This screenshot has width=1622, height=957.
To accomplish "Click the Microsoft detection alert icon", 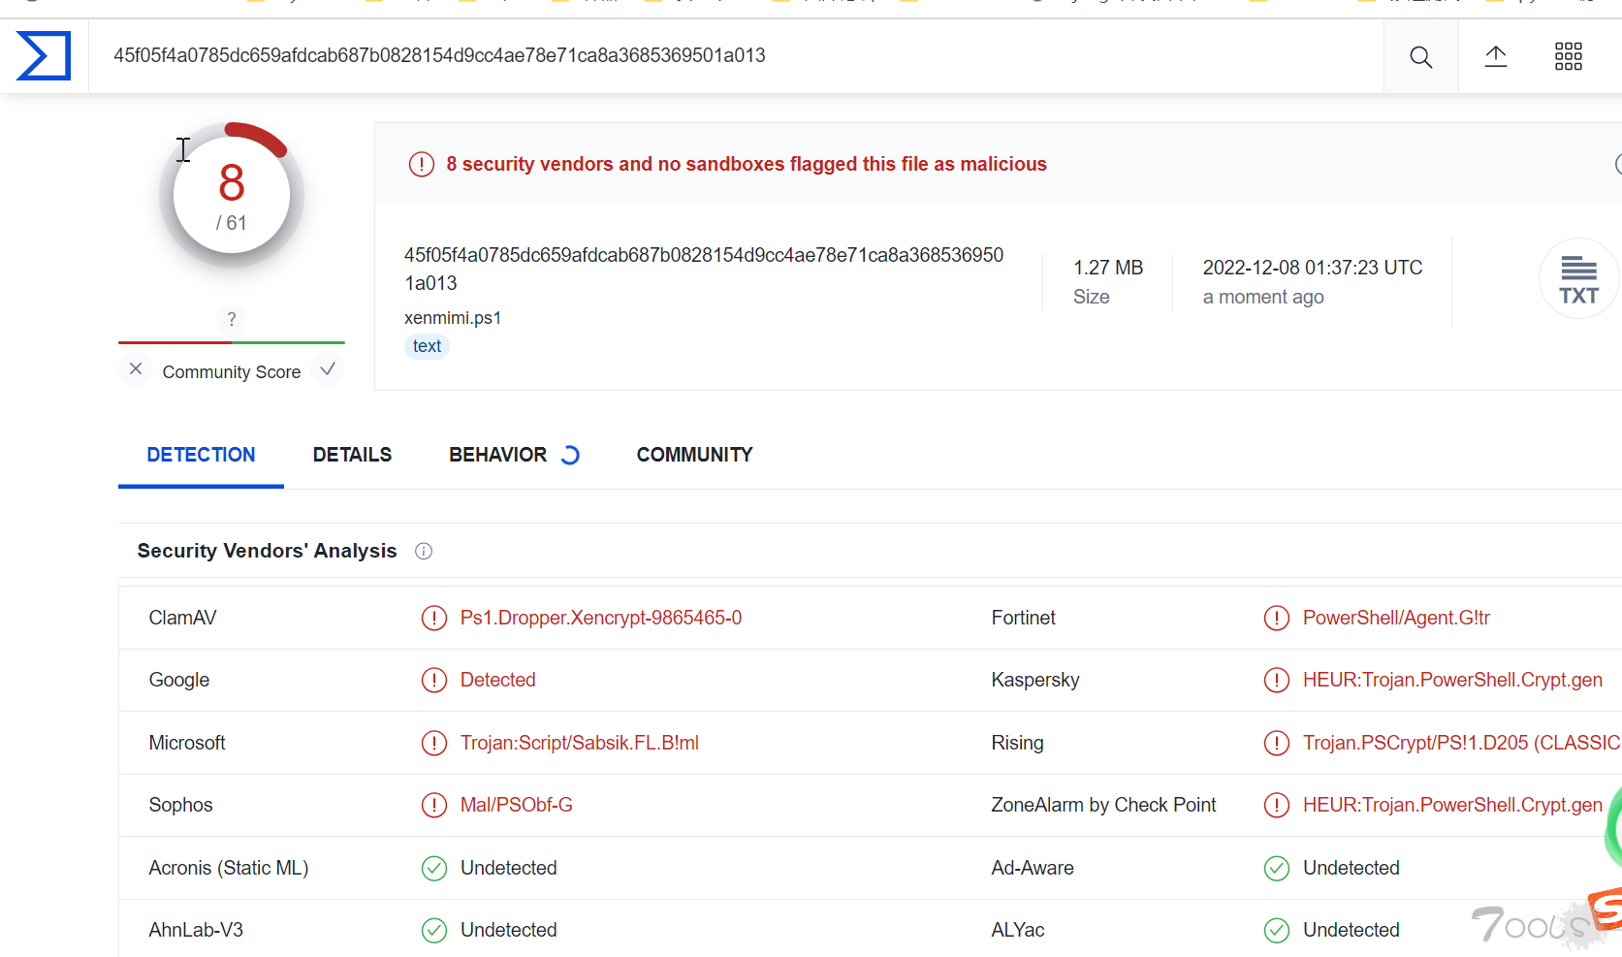I will (x=433, y=743).
